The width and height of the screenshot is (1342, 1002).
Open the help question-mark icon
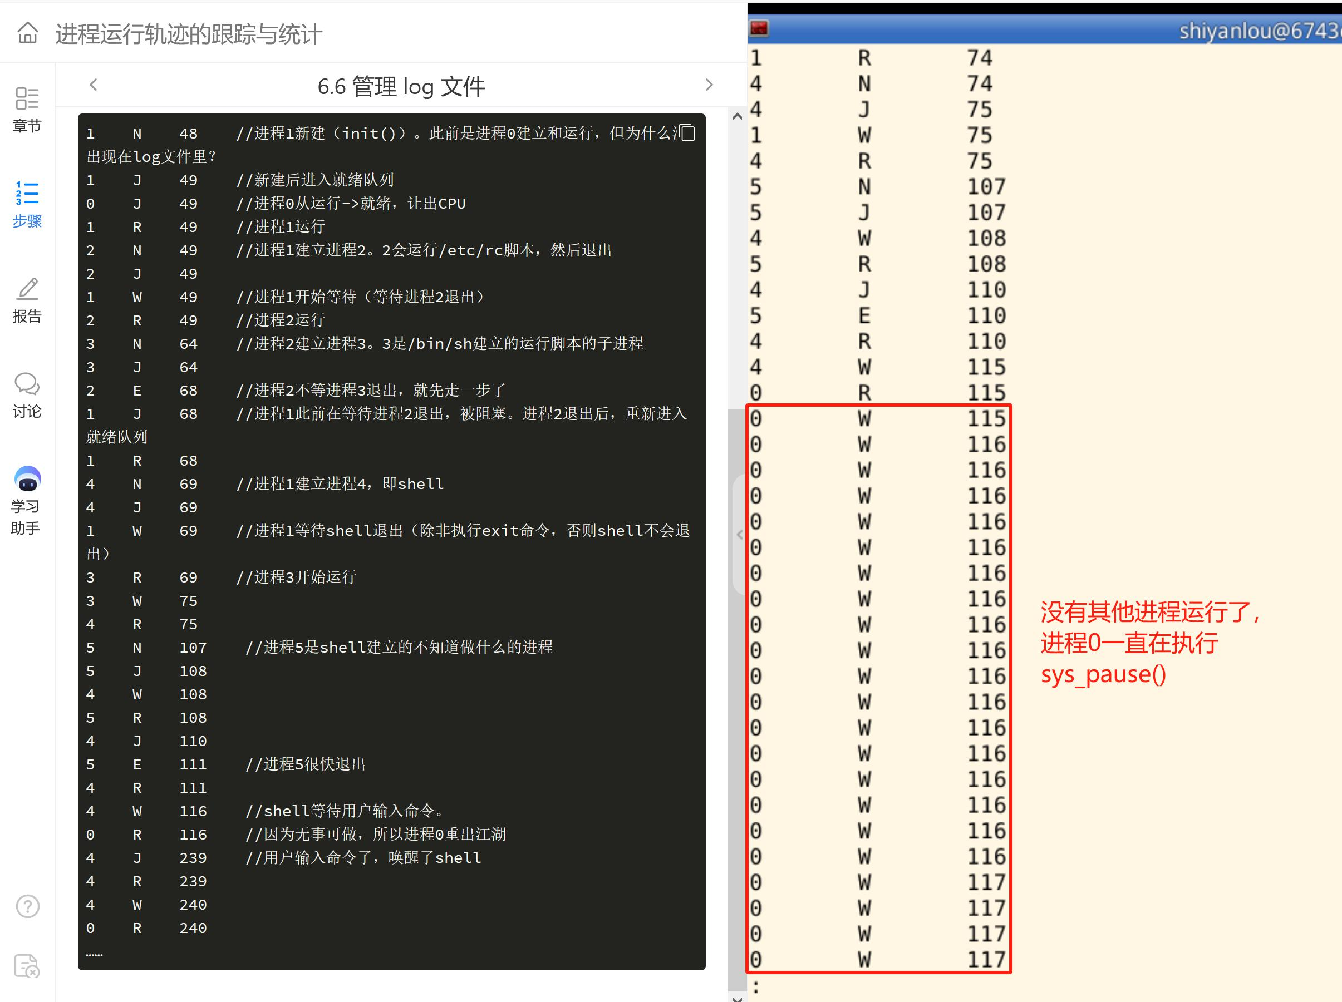click(x=27, y=907)
